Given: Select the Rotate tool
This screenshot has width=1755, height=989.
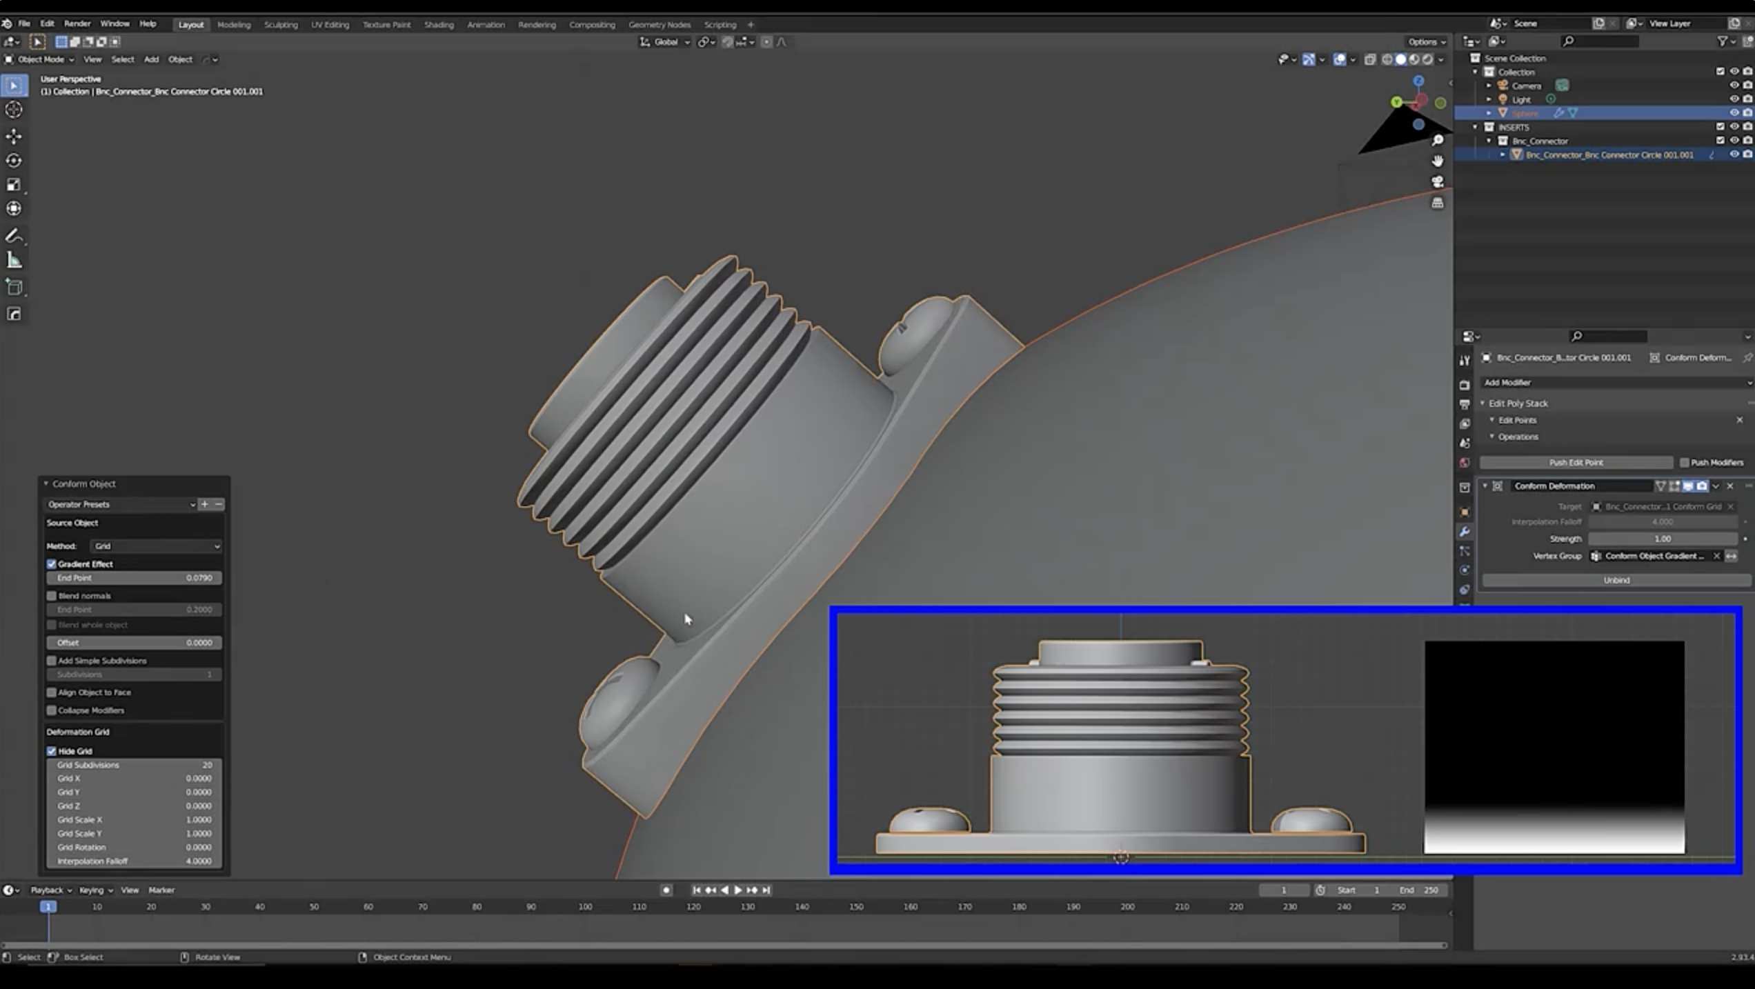Looking at the screenshot, I should point(14,161).
